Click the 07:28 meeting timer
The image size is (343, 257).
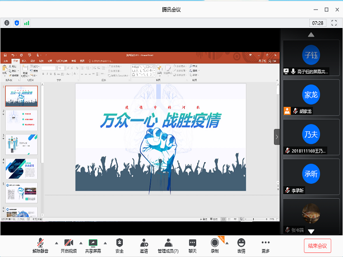[x=318, y=23]
